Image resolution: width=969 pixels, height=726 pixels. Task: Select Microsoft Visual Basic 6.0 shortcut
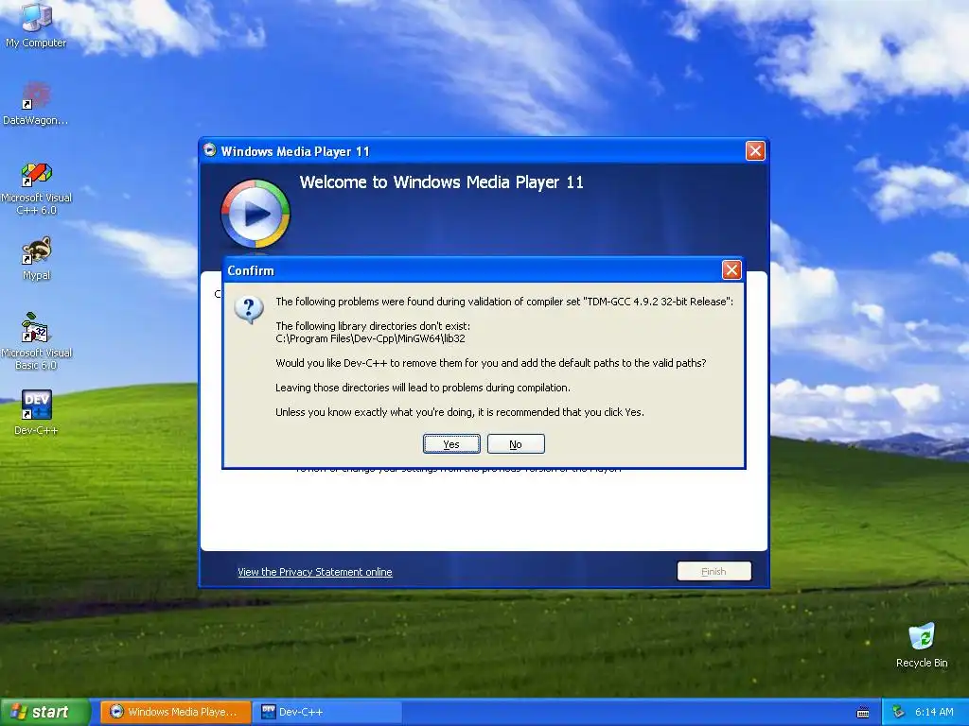36,341
